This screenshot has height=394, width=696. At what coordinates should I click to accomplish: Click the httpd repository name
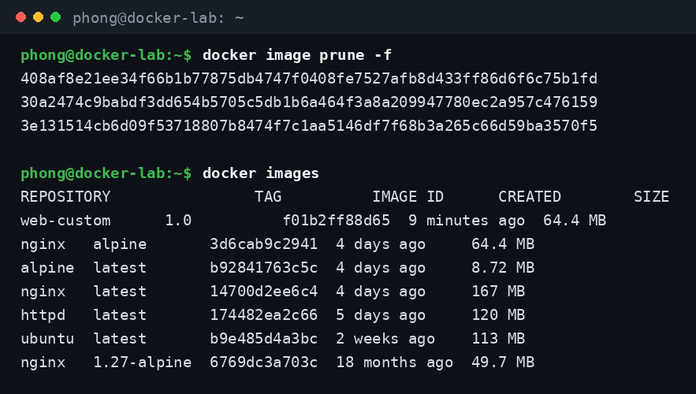pos(43,315)
